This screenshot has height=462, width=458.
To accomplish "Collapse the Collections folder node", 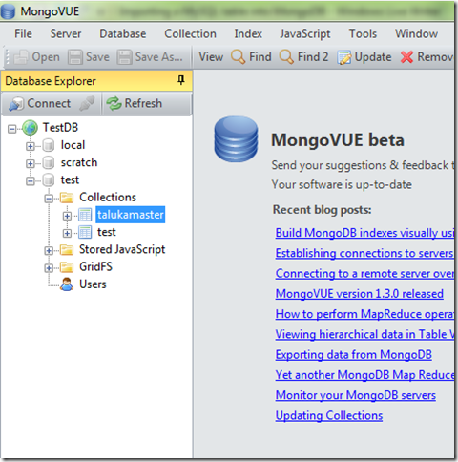I will point(49,199).
